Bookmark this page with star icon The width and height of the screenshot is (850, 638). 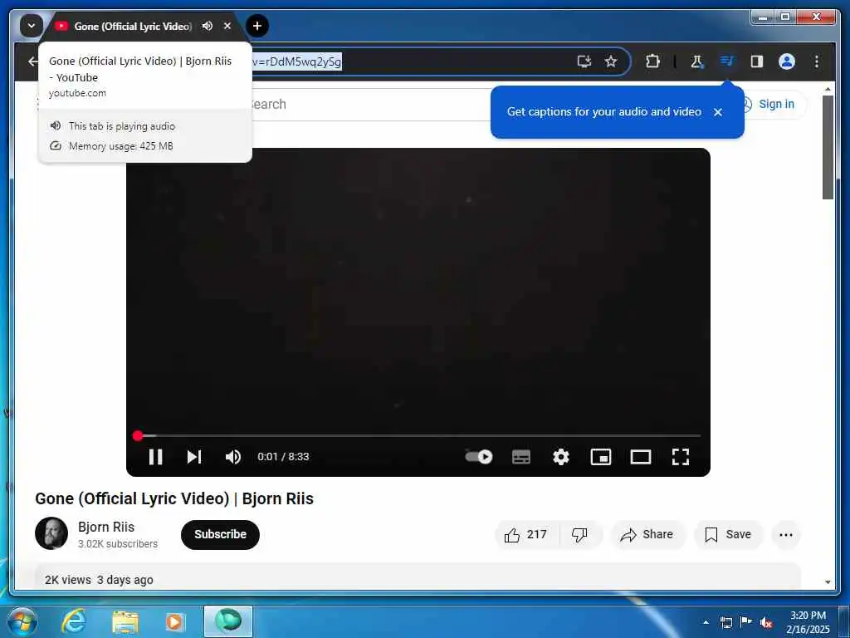click(x=611, y=61)
